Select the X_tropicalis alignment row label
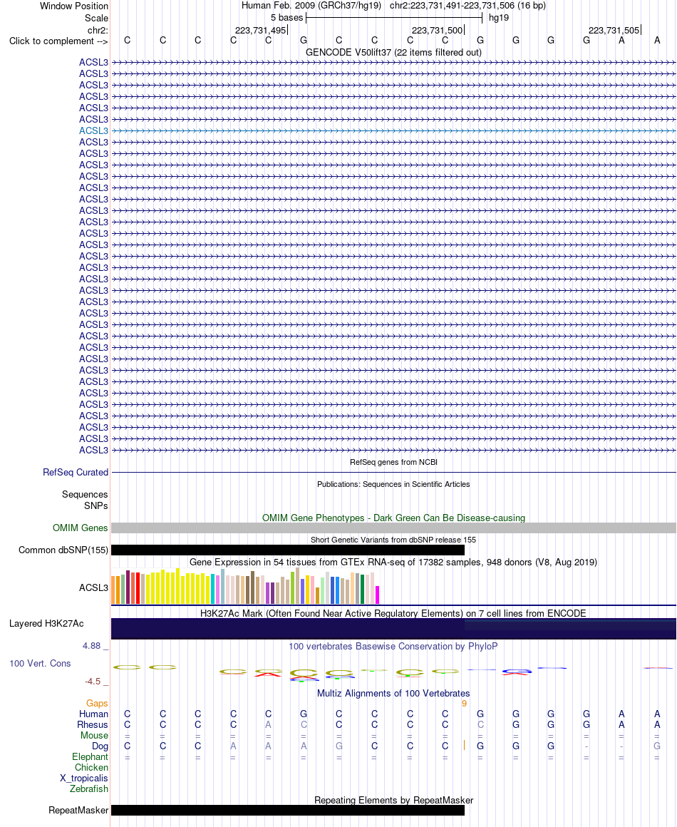Image resolution: width=677 pixels, height=827 pixels. coord(84,779)
